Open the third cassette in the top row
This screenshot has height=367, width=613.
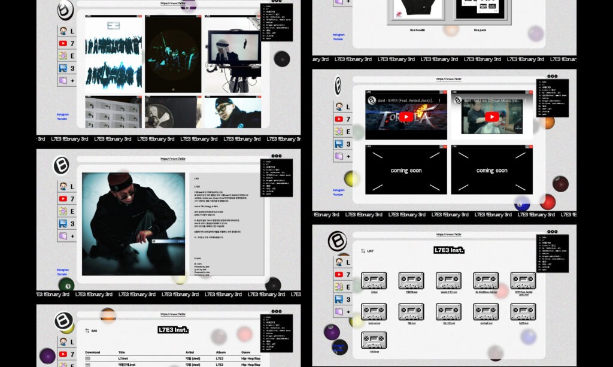point(448,281)
